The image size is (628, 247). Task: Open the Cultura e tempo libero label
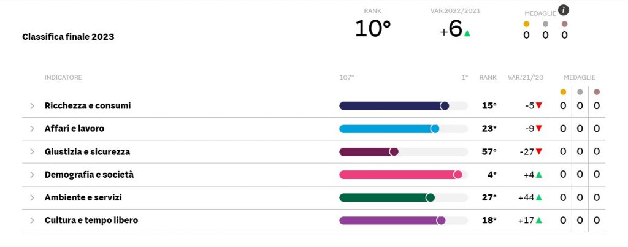click(91, 221)
